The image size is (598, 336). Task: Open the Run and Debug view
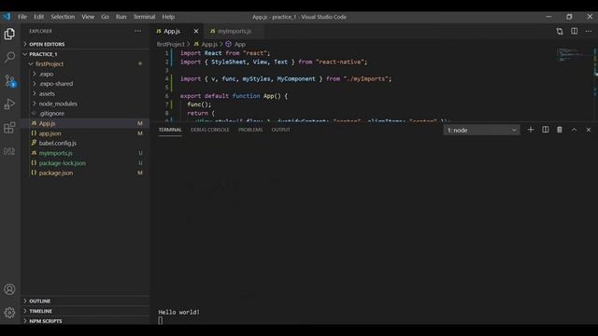point(9,104)
